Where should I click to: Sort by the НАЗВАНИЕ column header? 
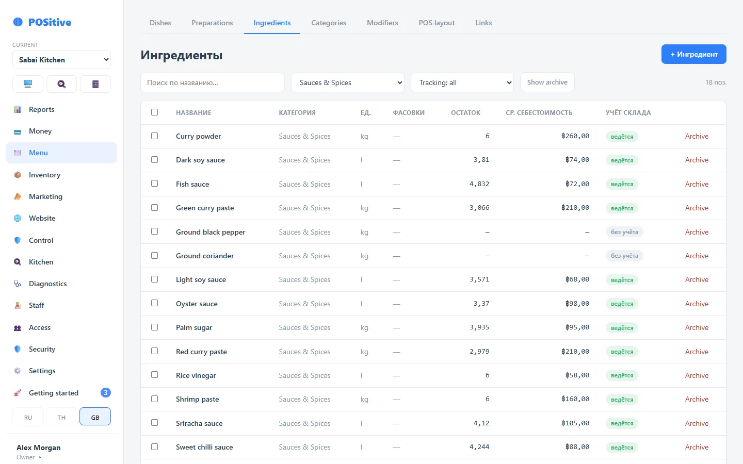click(x=193, y=112)
